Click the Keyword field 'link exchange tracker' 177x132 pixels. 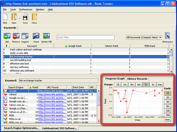coord(58,81)
